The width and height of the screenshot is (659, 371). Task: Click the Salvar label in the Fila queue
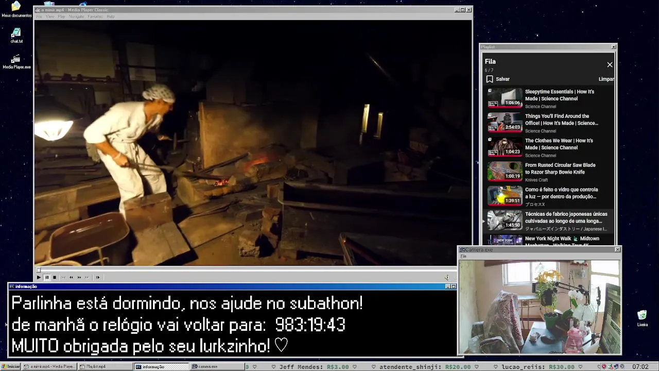pyautogui.click(x=502, y=79)
